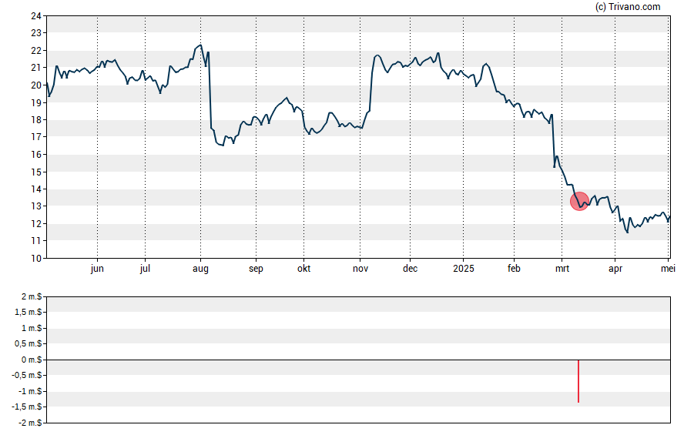Viewport: 684px width, 435px height.
Task: Click the 'aug' month label
Action: (201, 269)
